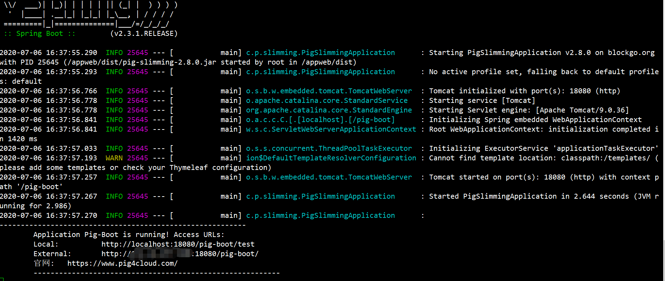Click the yellow WARN log level text
Viewport: 665px width, 281px height.
pyautogui.click(x=114, y=158)
